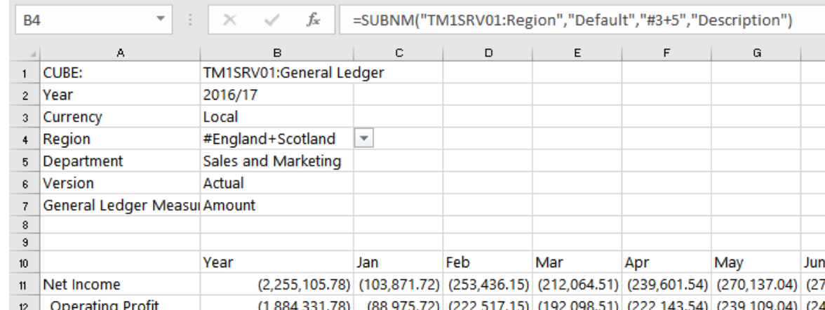Click the General Ledger Measure label cell
Image resolution: width=825 pixels, height=310 pixels.
pos(121,205)
